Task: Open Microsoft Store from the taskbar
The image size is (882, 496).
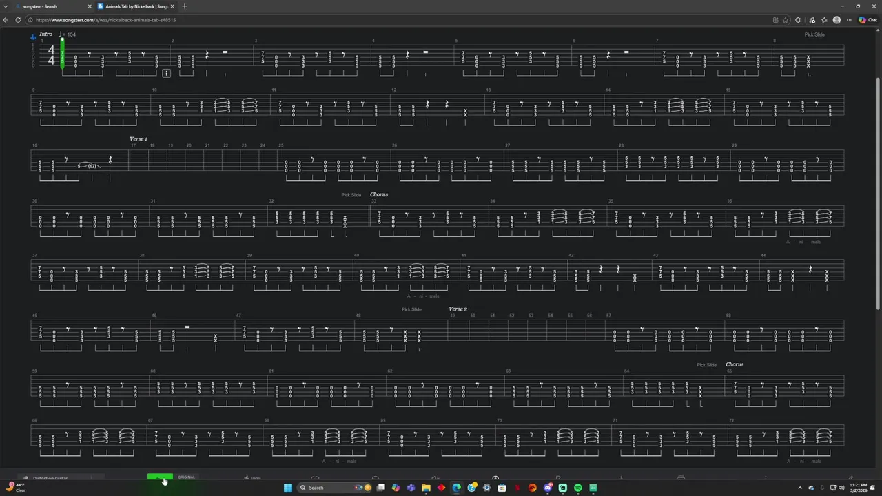Action: click(502, 488)
